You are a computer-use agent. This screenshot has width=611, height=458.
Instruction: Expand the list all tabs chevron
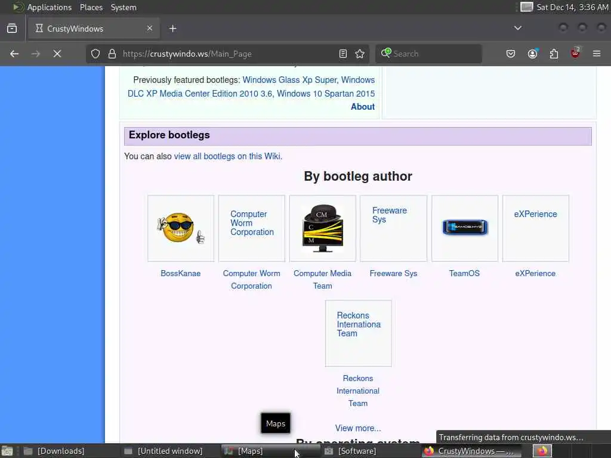coord(518,28)
